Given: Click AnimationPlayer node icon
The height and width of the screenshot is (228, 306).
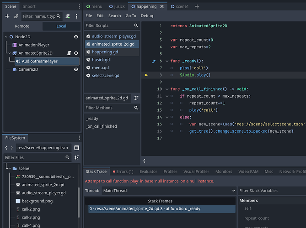Looking at the screenshot, I should (x=15, y=45).
